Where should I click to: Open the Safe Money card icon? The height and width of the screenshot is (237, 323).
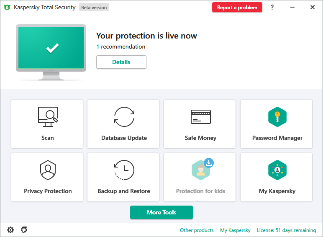200,117
